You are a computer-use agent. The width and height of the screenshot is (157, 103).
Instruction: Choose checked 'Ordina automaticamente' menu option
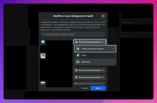95,49
